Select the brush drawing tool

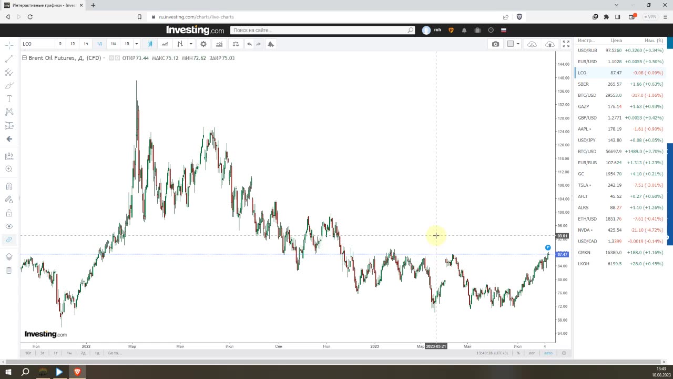(x=9, y=85)
